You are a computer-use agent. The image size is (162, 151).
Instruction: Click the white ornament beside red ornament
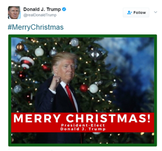[x=94, y=88]
